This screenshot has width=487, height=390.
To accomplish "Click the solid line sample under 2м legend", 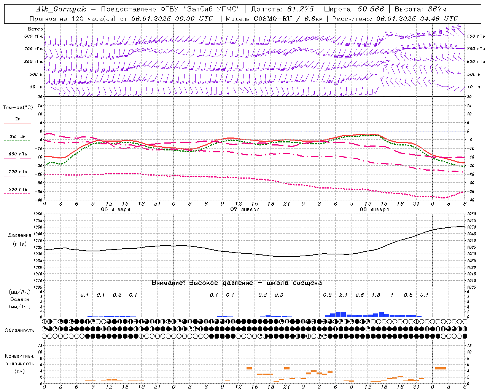I will [x=18, y=123].
